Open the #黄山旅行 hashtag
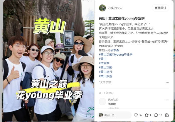175x122 pixels. [x=106, y=72]
